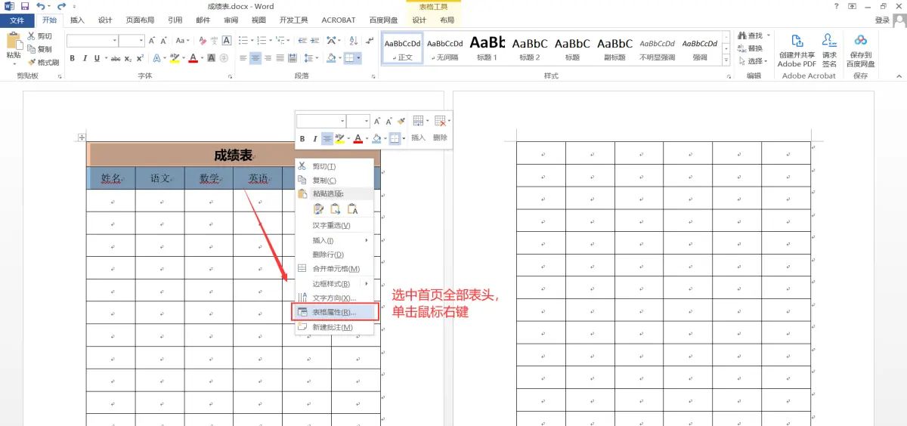
Task: Open the table tools 布局 tab
Action: 447,20
